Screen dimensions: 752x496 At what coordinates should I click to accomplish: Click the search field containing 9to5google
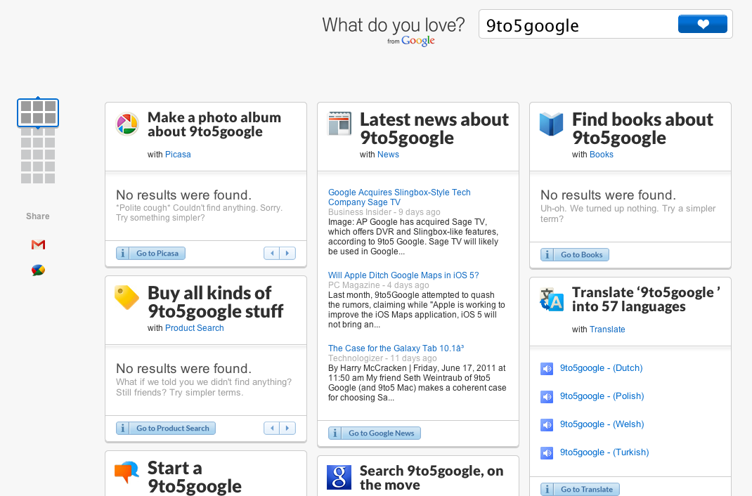click(x=578, y=25)
